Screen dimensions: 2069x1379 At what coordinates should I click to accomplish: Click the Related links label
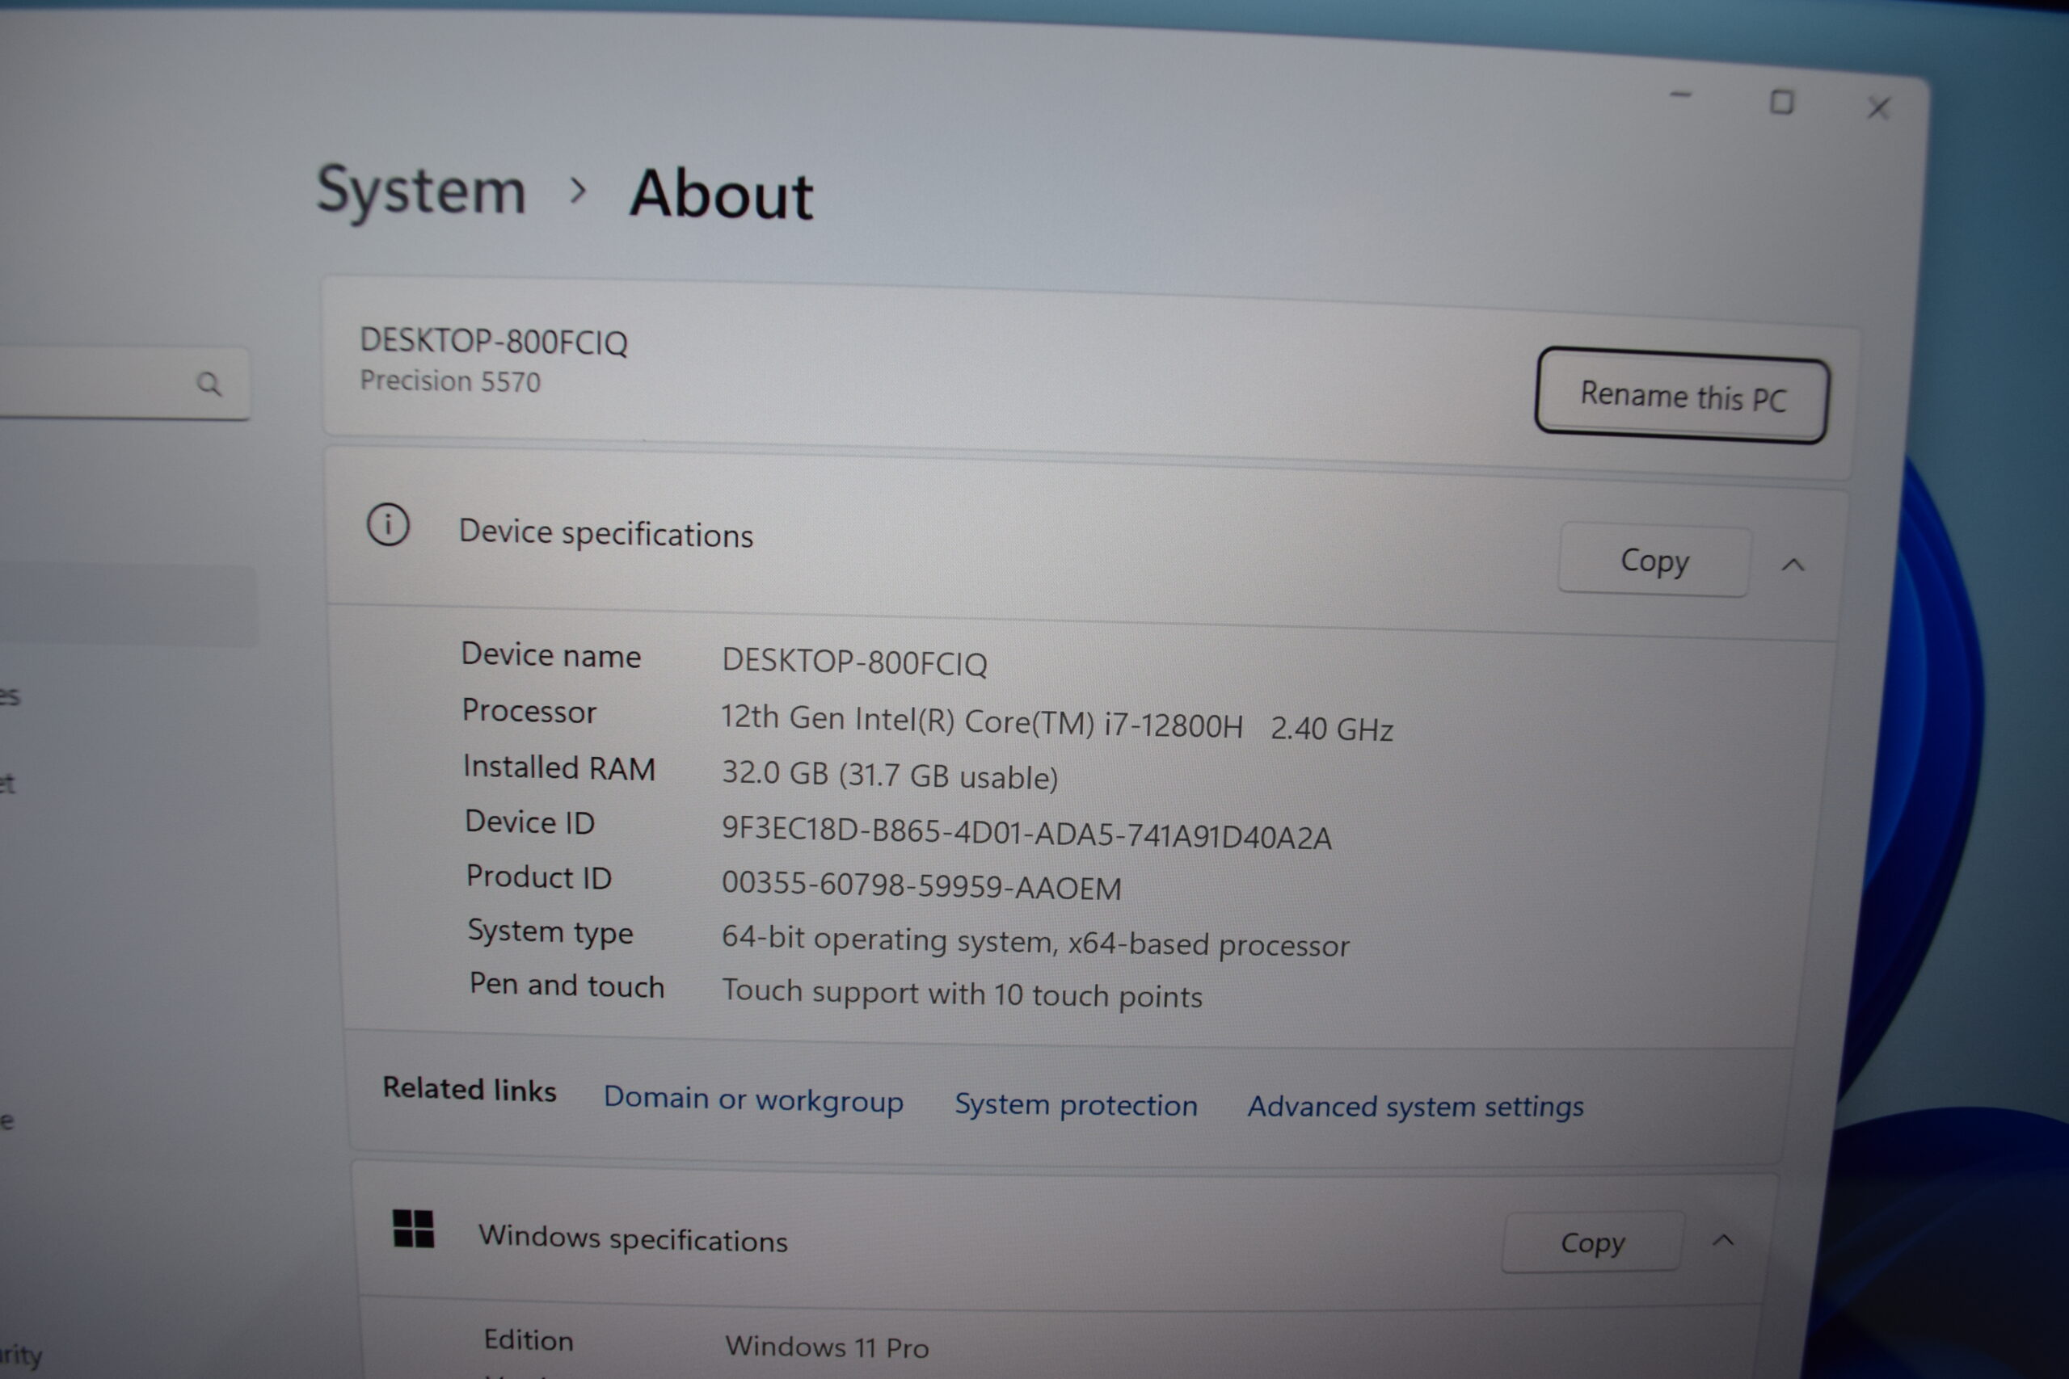pyautogui.click(x=469, y=1089)
